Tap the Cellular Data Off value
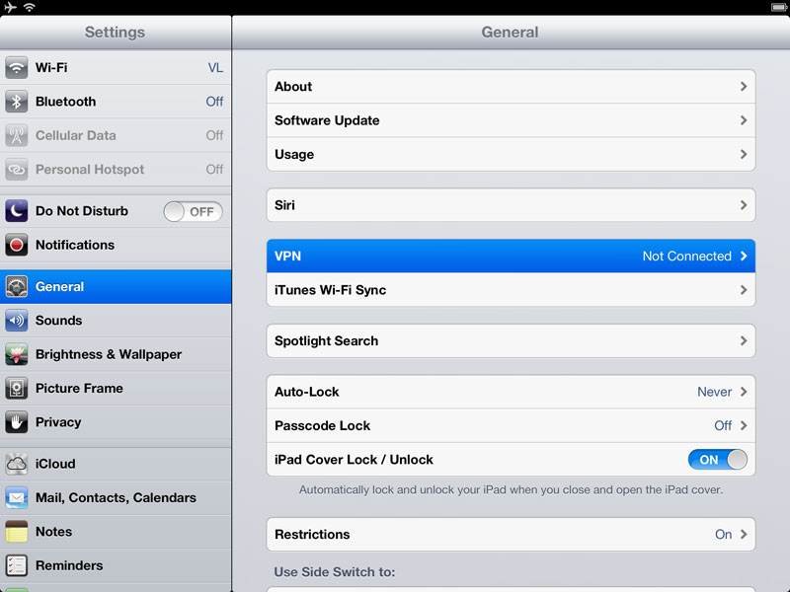The width and height of the screenshot is (790, 592). (x=214, y=135)
